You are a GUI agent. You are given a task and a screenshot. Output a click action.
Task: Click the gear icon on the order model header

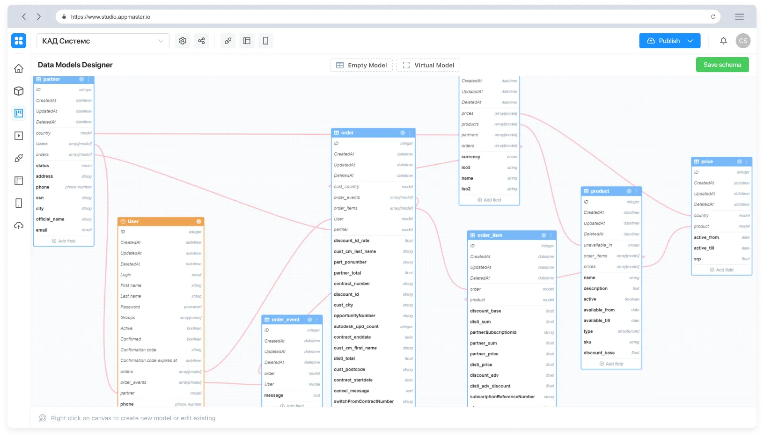point(403,133)
